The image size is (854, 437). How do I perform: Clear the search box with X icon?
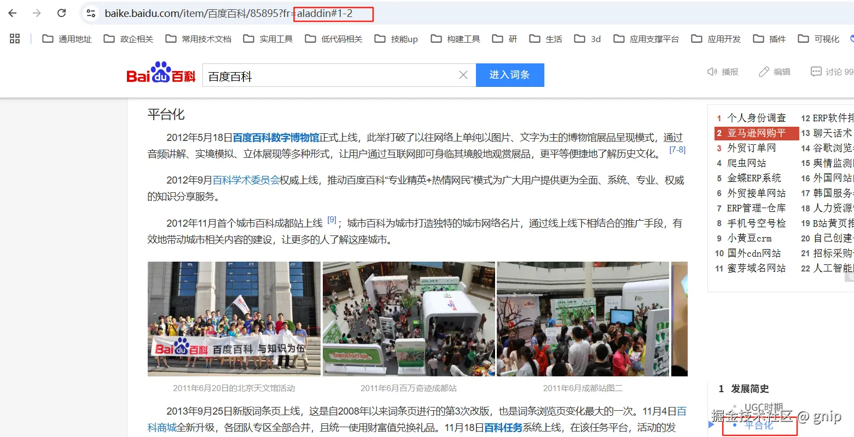(463, 75)
